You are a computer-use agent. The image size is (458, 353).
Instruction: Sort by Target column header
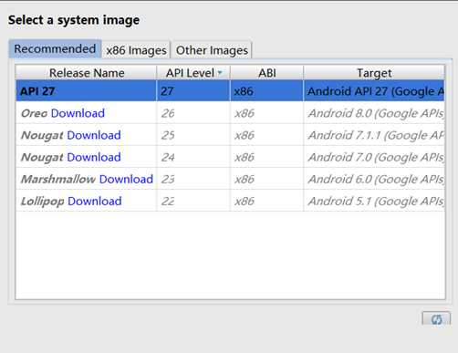[374, 73]
